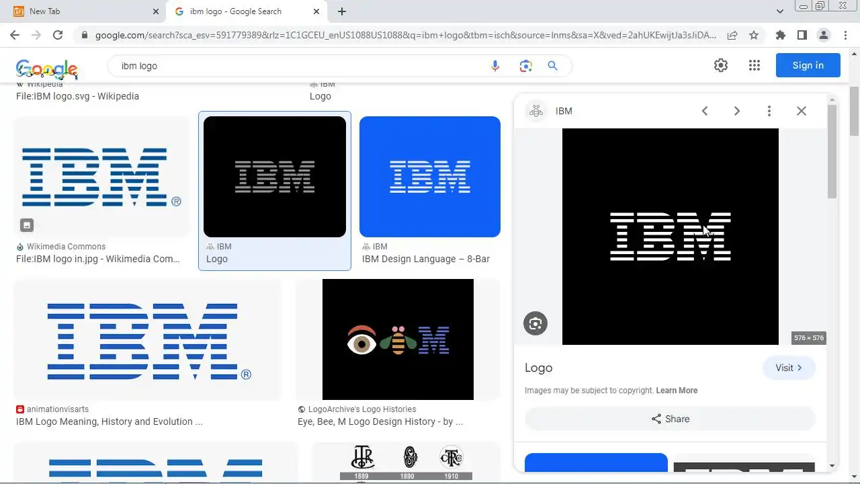Click the licensable badge on Wikimedia thumbnail
This screenshot has width=860, height=484.
point(26,225)
